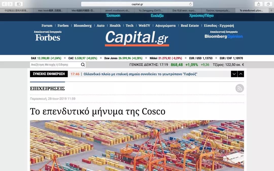Click the Capital.gr main logo
This screenshot has width=274, height=171.
(137, 39)
